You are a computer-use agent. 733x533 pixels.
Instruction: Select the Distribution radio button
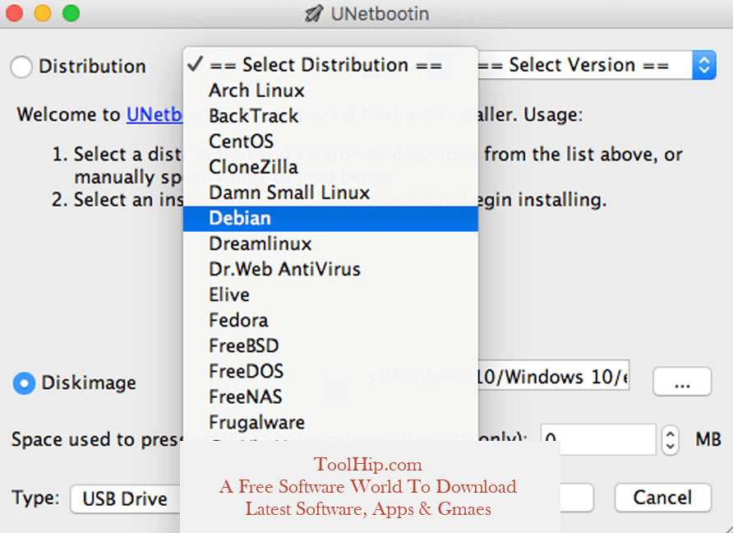[21, 67]
